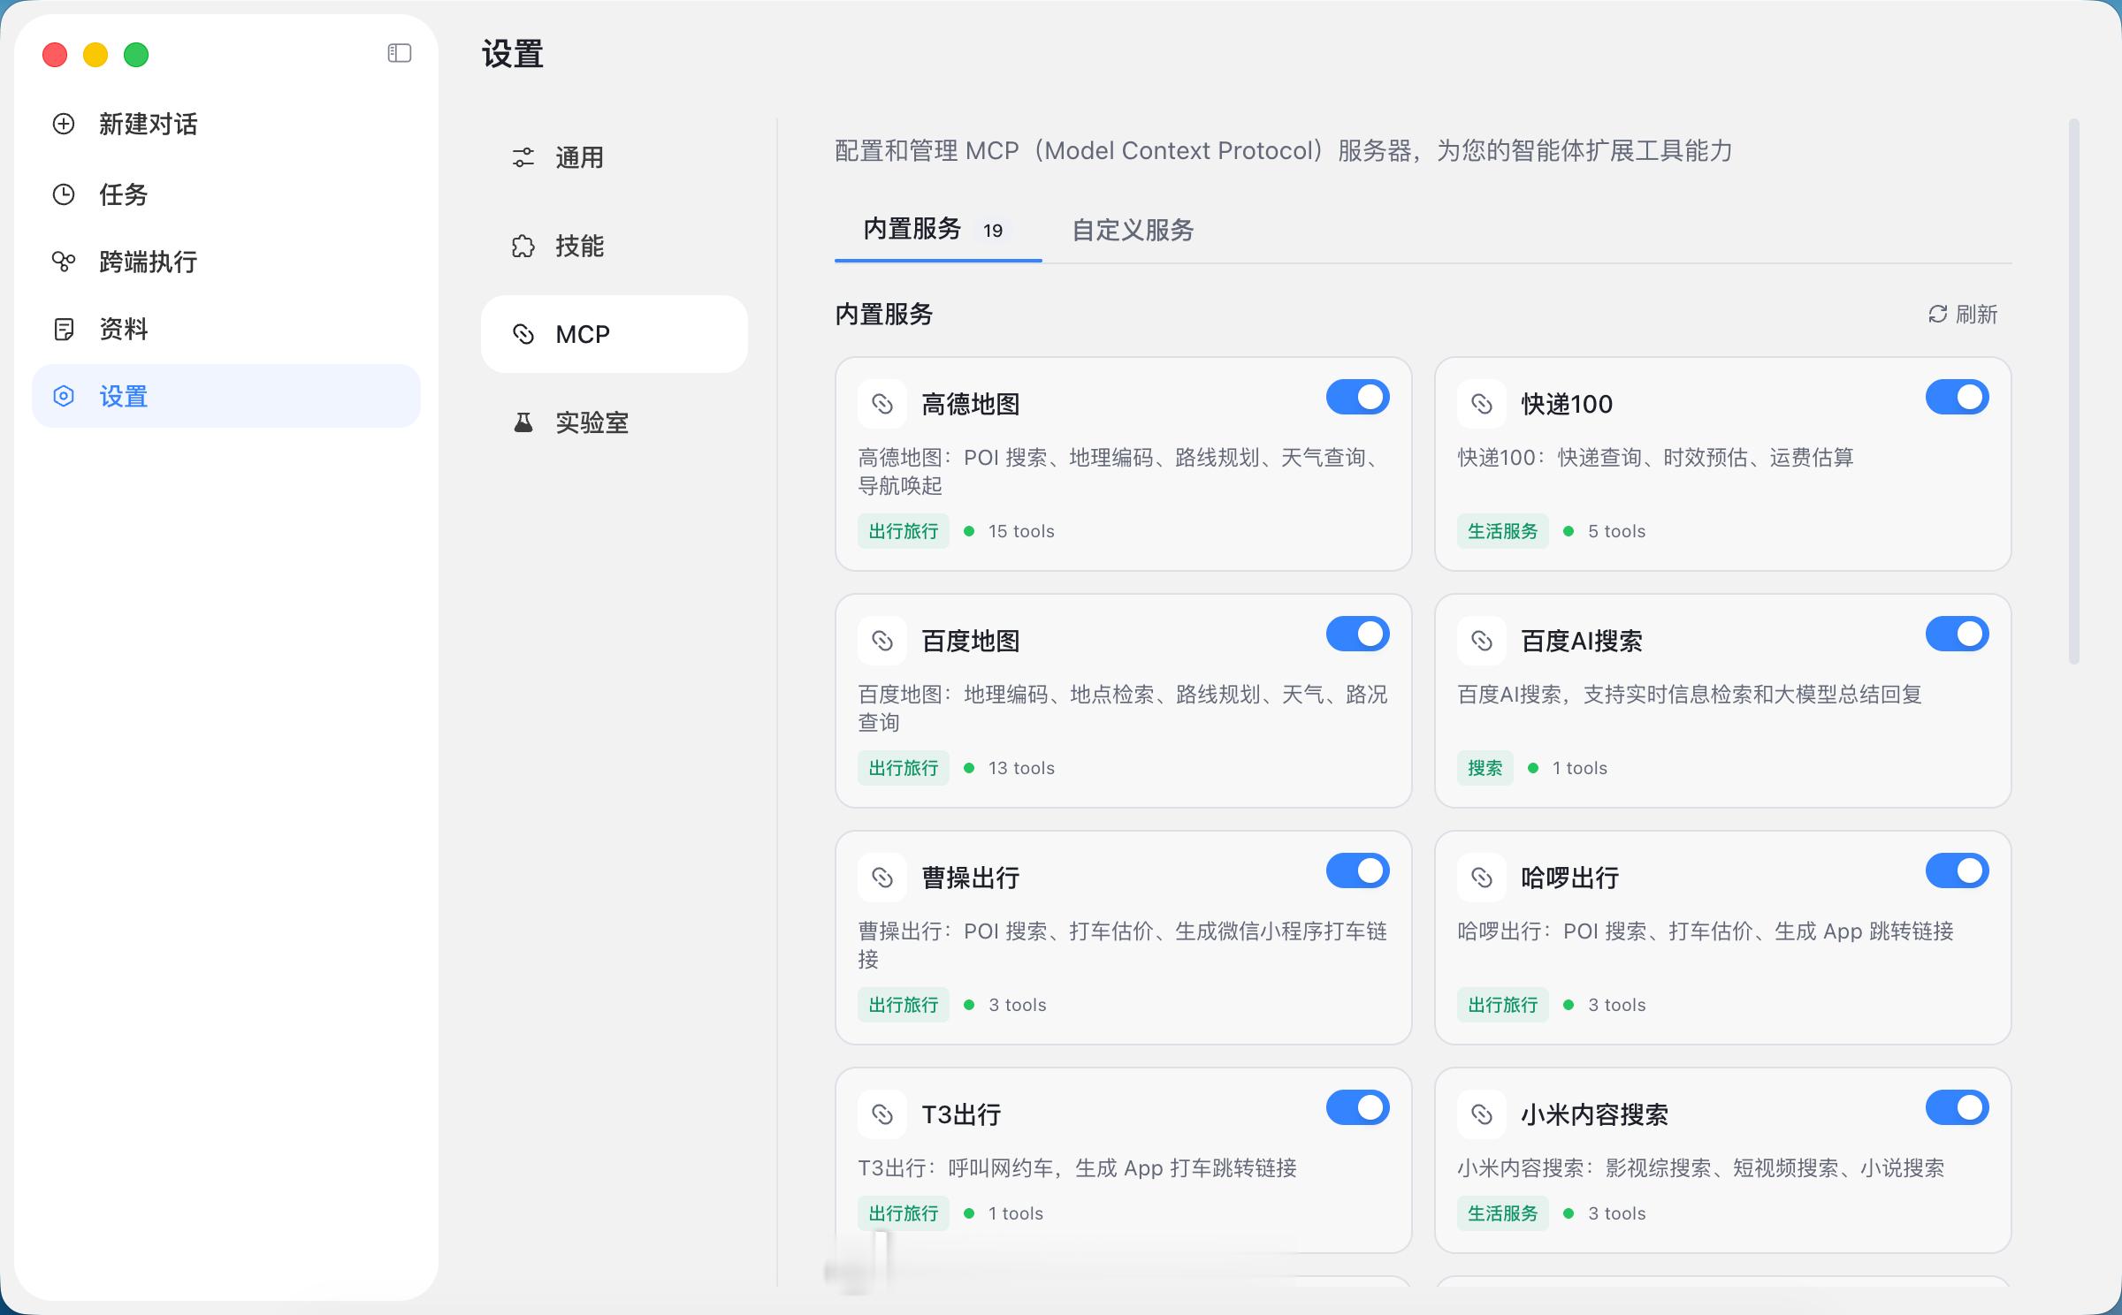
Task: Click the refresh icon beside 刷新
Action: pyautogui.click(x=1937, y=315)
